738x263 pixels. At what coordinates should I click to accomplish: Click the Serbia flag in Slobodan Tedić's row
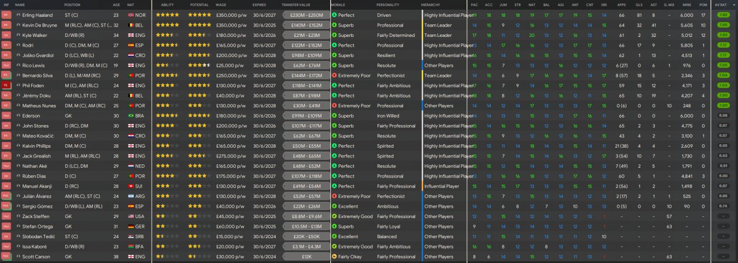click(131, 236)
